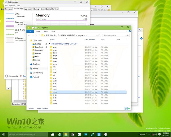Screen dimensions: 171x137
Task: Open Startup tab in Task Manager
Action: coord(36,9)
